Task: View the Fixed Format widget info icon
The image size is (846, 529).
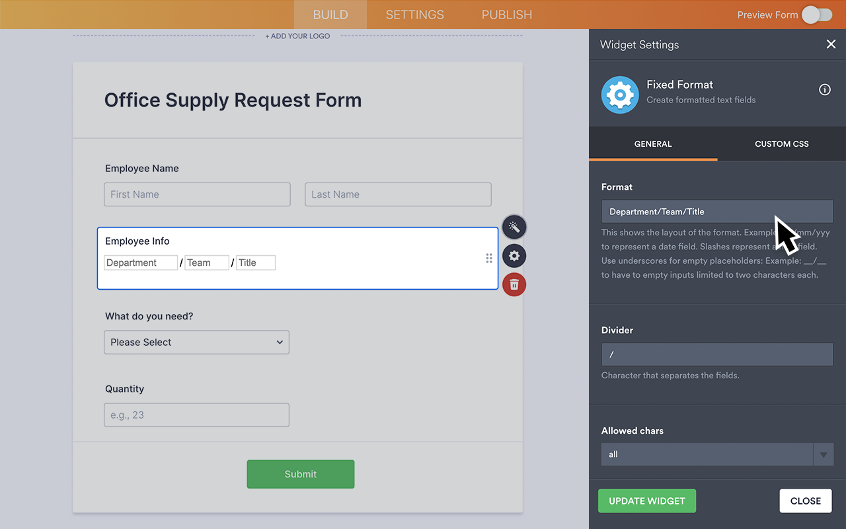Action: pos(824,89)
